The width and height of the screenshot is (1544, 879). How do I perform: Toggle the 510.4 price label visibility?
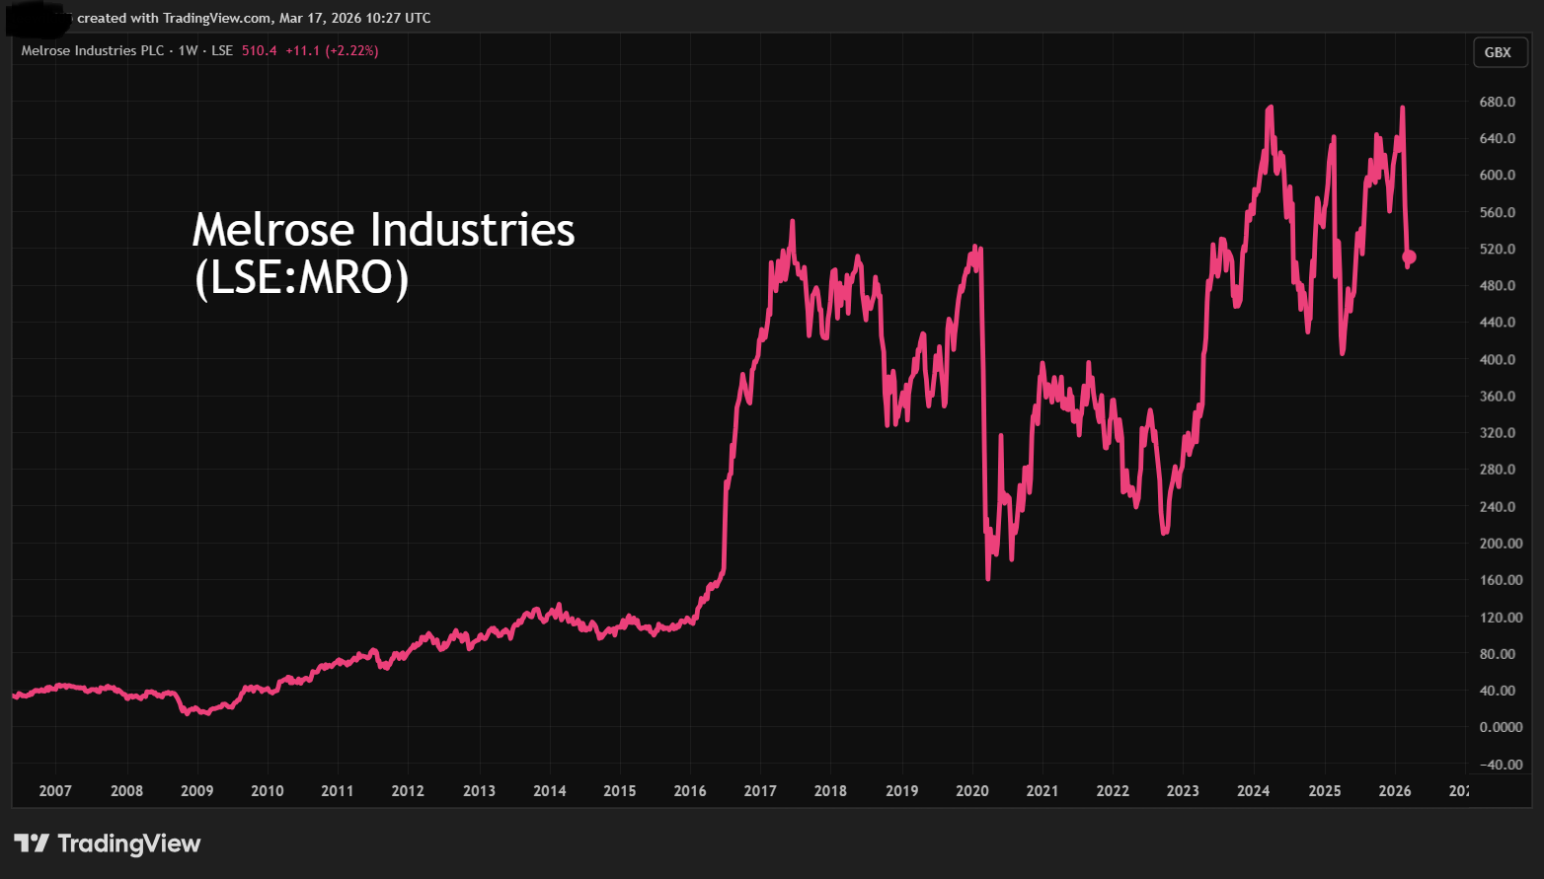[258, 51]
